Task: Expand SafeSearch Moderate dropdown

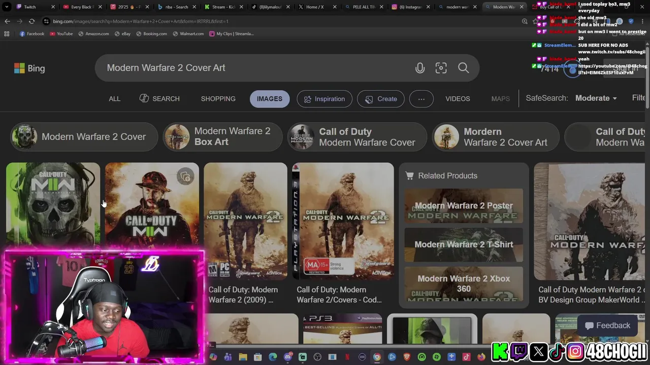Action: point(596,98)
